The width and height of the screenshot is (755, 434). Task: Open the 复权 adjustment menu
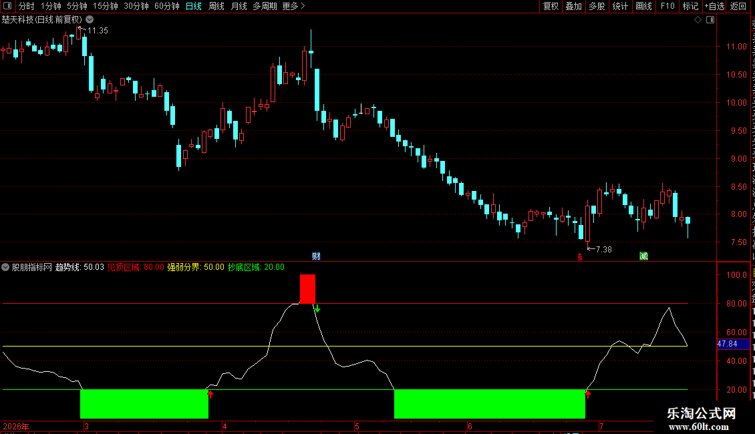551,6
